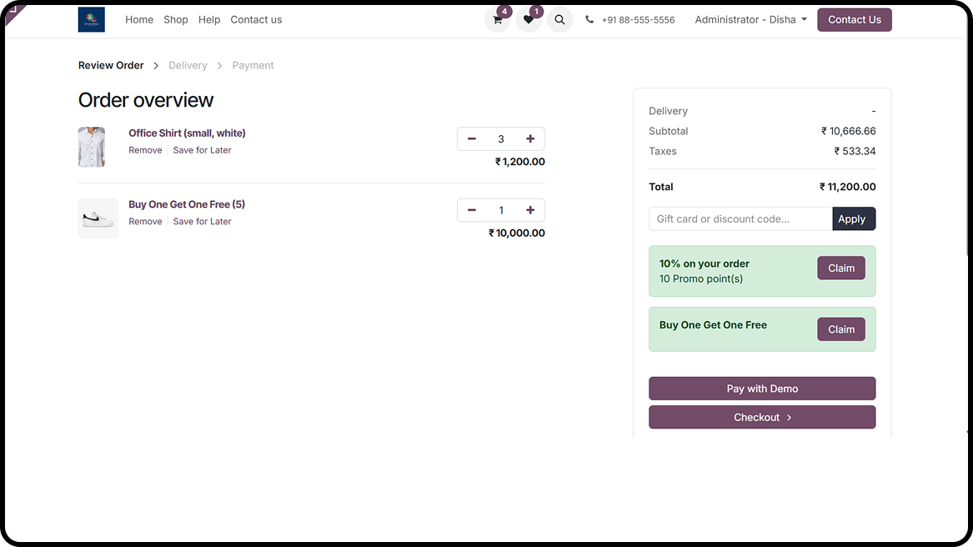Go to the Help menu page
Viewport: 973px width, 547px height.
pos(209,20)
